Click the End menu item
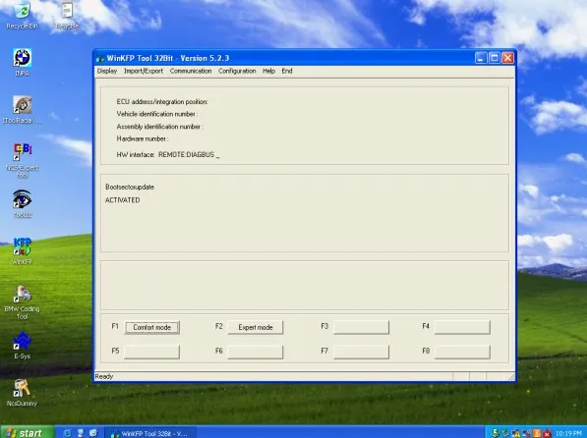The image size is (587, 438). (x=287, y=71)
